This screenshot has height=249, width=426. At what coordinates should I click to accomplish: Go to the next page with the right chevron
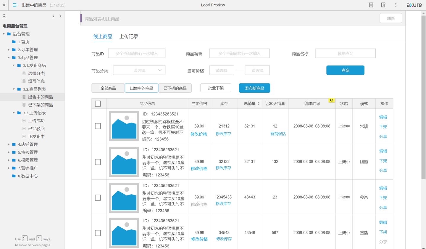pos(60,16)
